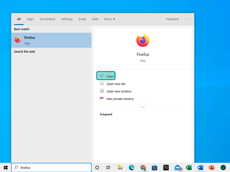
Task: Switch to the Apps tab
Action: pyautogui.click(x=30, y=19)
